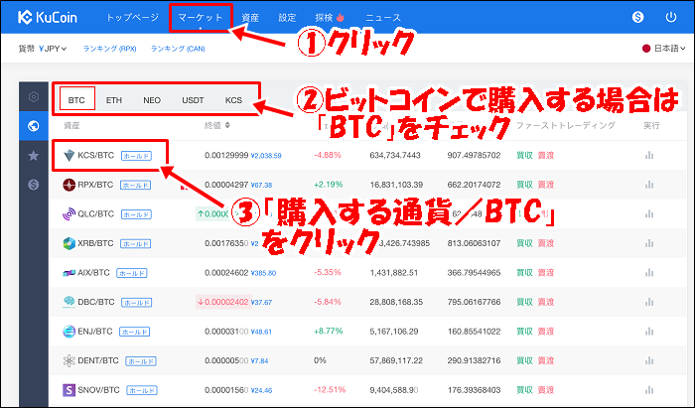Click the DBC coin logo icon

pos(69,302)
